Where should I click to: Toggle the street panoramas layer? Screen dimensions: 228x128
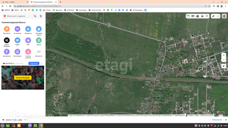pyautogui.click(x=198, y=16)
